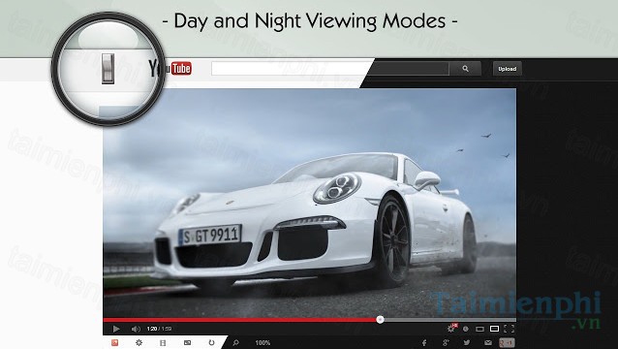Screen dimensions: 618x349
Task: Switch to small player size
Action: coord(479,329)
